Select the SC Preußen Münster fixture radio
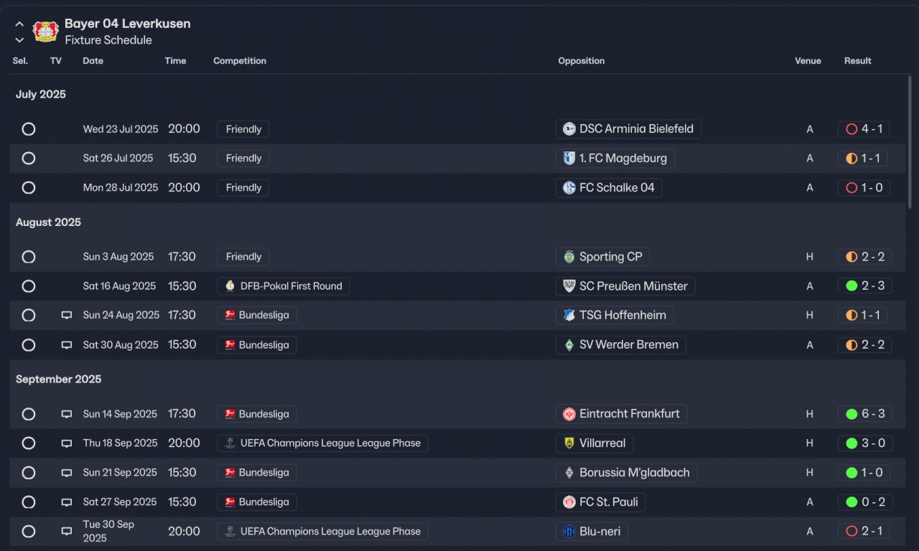919x551 pixels. (29, 286)
